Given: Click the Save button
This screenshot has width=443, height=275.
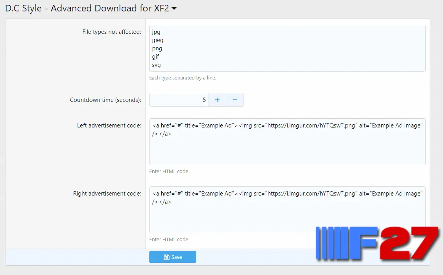Looking at the screenshot, I should [x=173, y=257].
